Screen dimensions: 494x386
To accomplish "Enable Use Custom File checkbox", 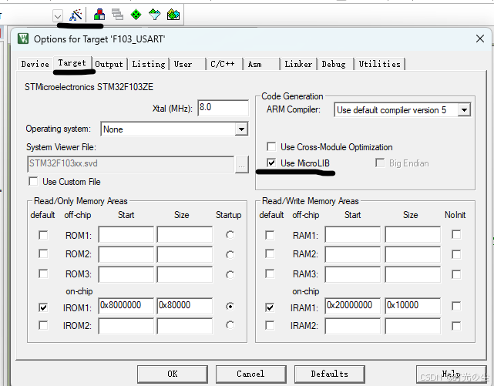I will (33, 181).
